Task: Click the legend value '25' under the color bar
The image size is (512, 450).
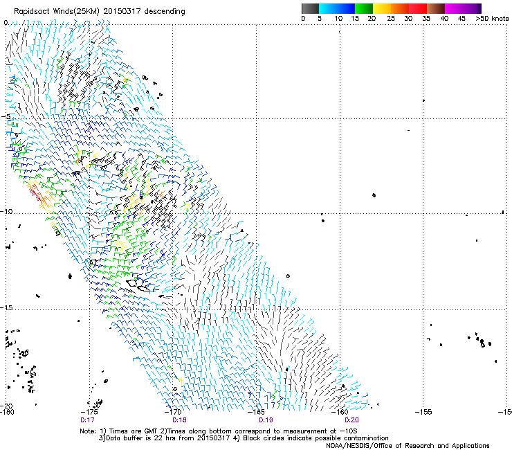Action: 391,19
